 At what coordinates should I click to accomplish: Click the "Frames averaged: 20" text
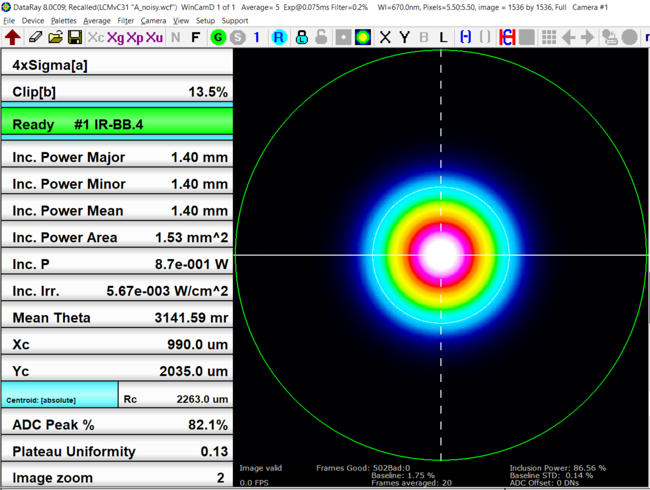pos(412,483)
